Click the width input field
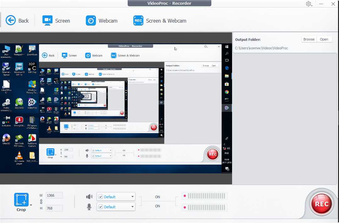The width and height of the screenshot is (339, 223). pyautogui.click(x=54, y=195)
